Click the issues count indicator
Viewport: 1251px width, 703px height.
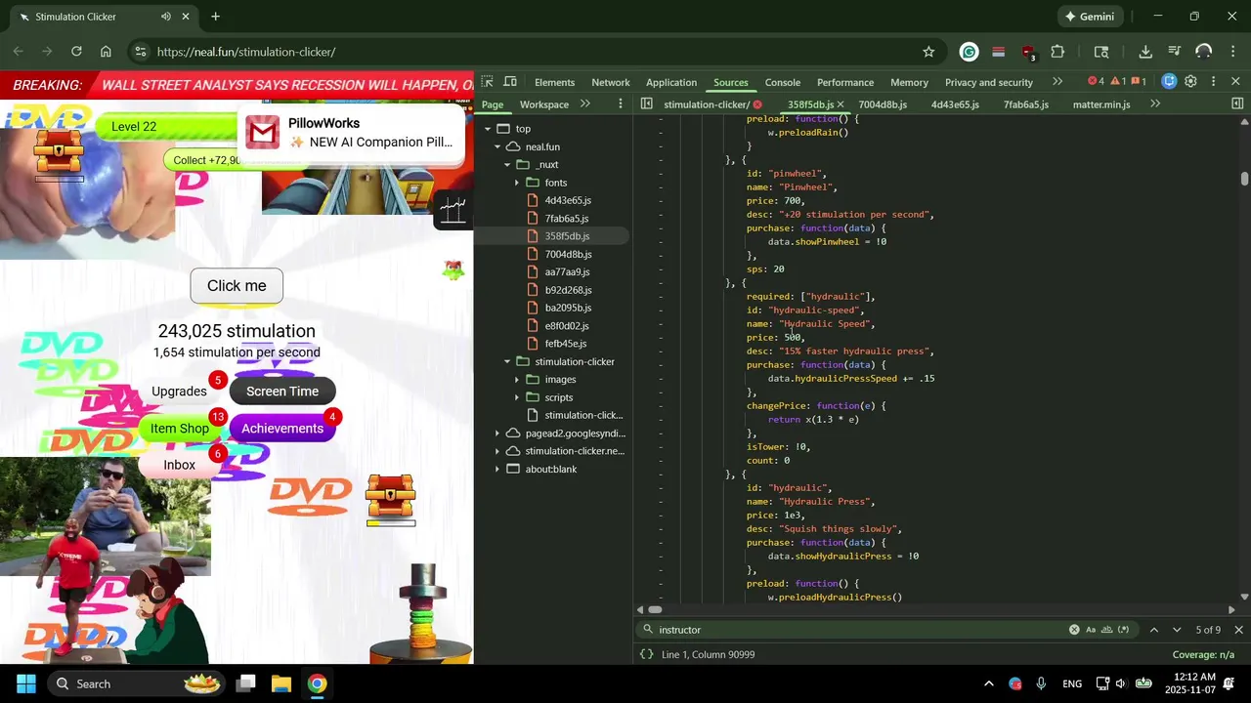[x=1139, y=82]
